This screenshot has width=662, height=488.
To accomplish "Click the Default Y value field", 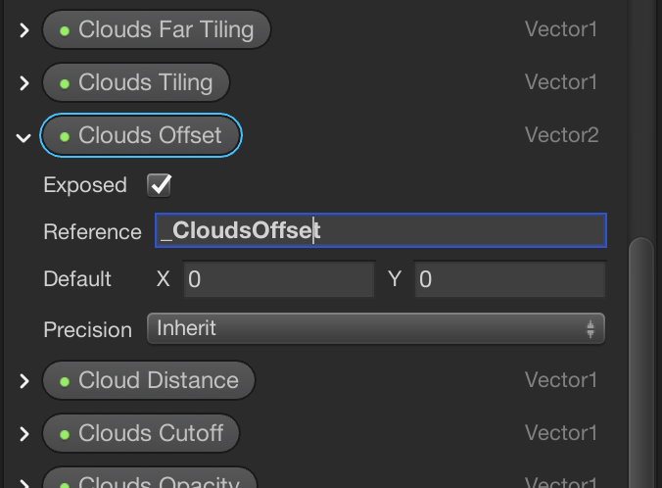I will coord(509,279).
